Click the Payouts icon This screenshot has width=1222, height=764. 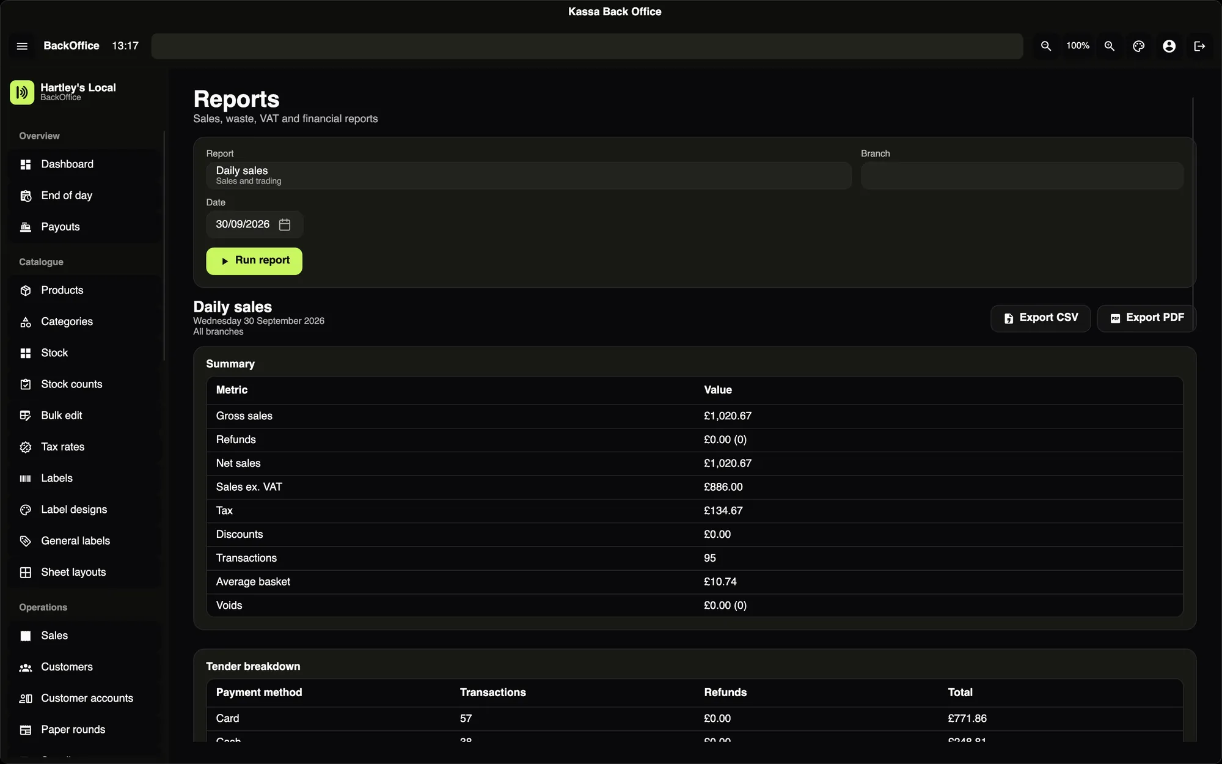[x=26, y=227]
